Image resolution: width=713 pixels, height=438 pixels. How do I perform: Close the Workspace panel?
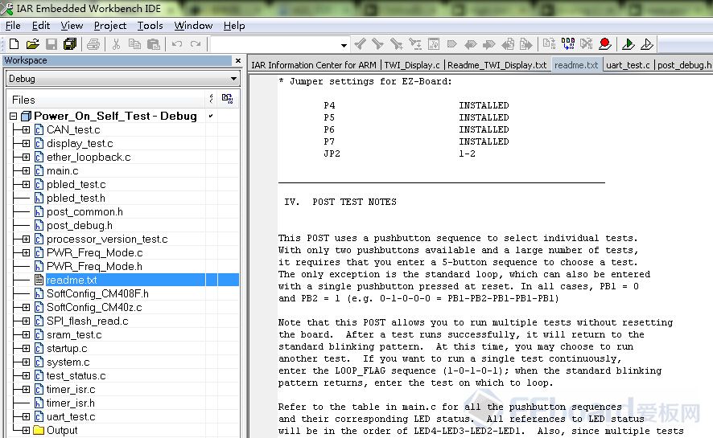click(x=238, y=60)
